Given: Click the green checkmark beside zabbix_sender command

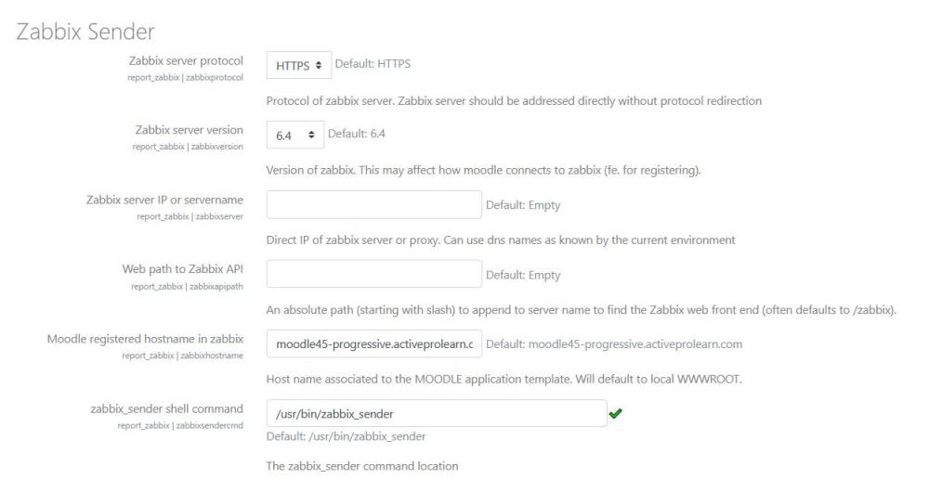Looking at the screenshot, I should (x=615, y=413).
